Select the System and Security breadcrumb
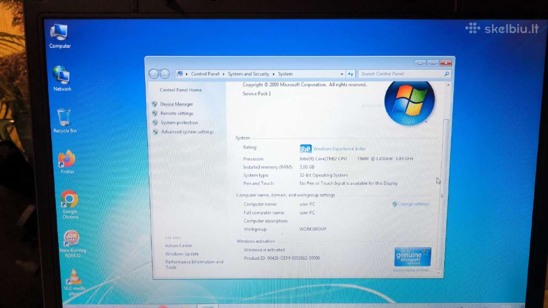 tap(248, 74)
